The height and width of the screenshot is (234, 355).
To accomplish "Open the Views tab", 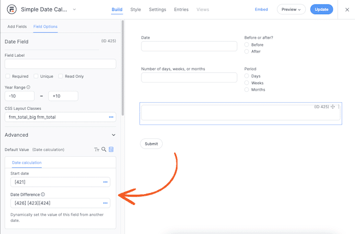I will (203, 9).
